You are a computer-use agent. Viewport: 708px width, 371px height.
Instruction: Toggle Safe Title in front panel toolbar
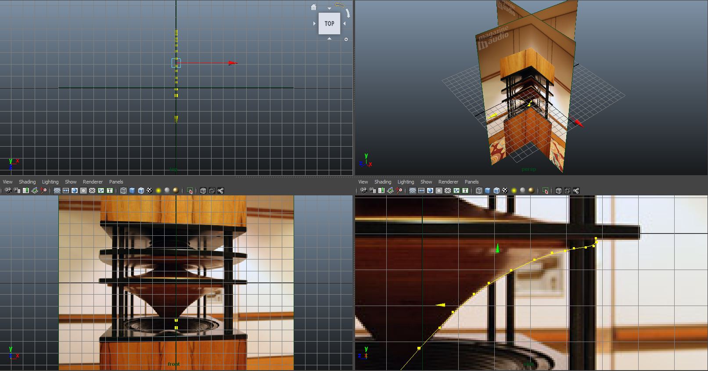110,191
